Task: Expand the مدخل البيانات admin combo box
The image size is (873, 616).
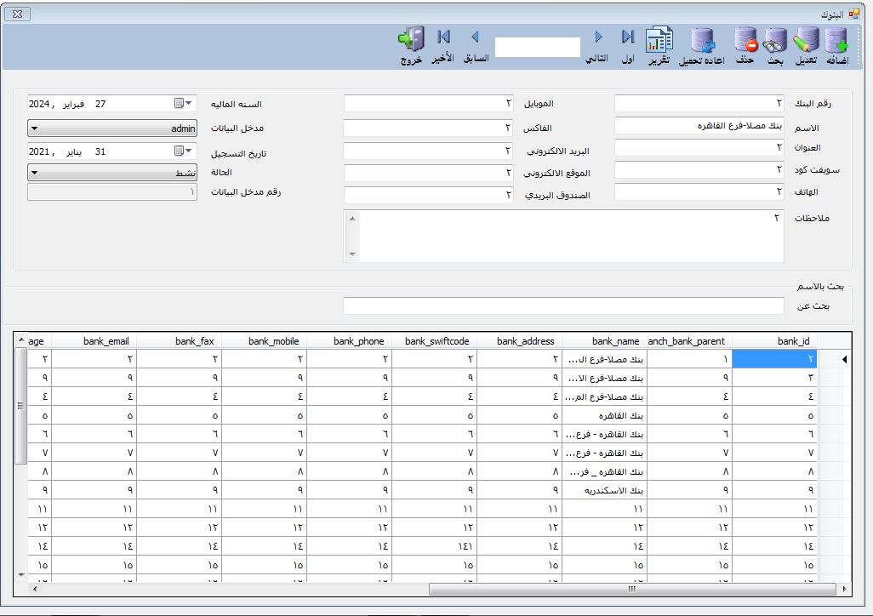Action: 33,128
